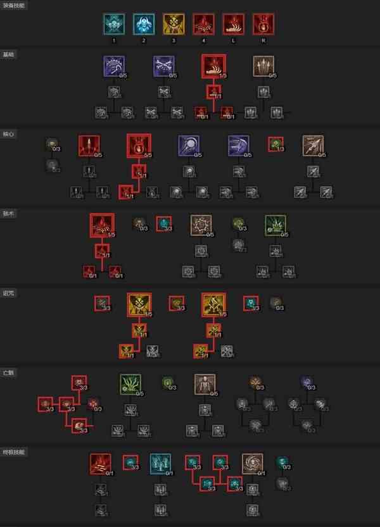Open the 终极技能 section label

[x=14, y=452]
